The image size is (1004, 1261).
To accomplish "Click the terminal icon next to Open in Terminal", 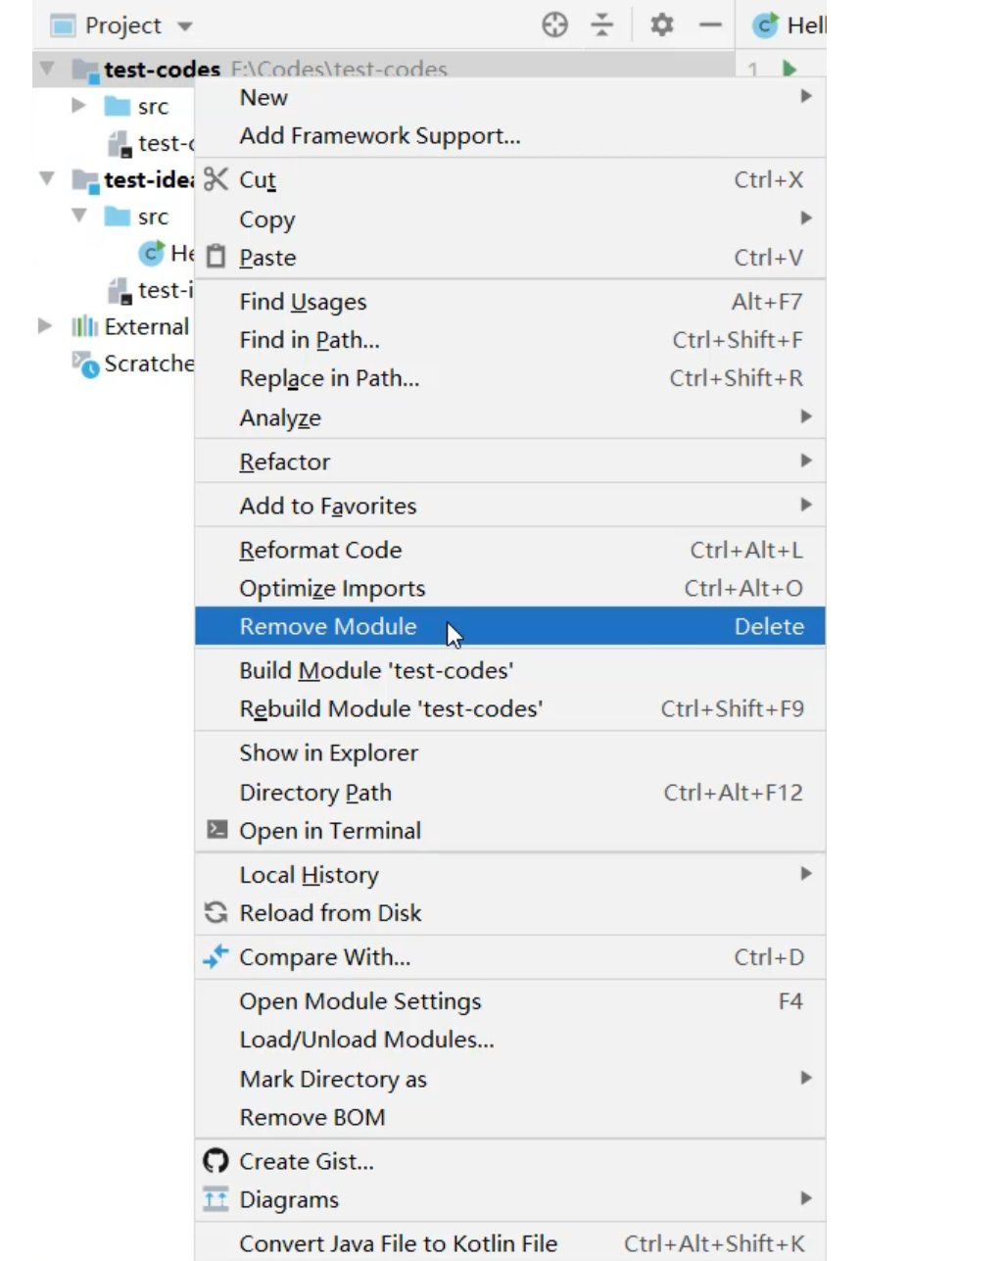I will 216,830.
